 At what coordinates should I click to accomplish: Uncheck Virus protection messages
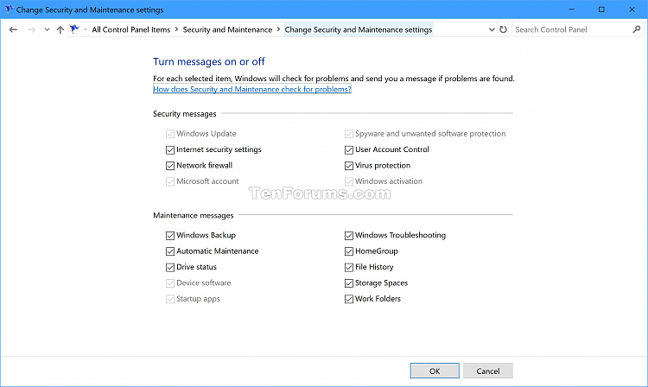click(349, 166)
